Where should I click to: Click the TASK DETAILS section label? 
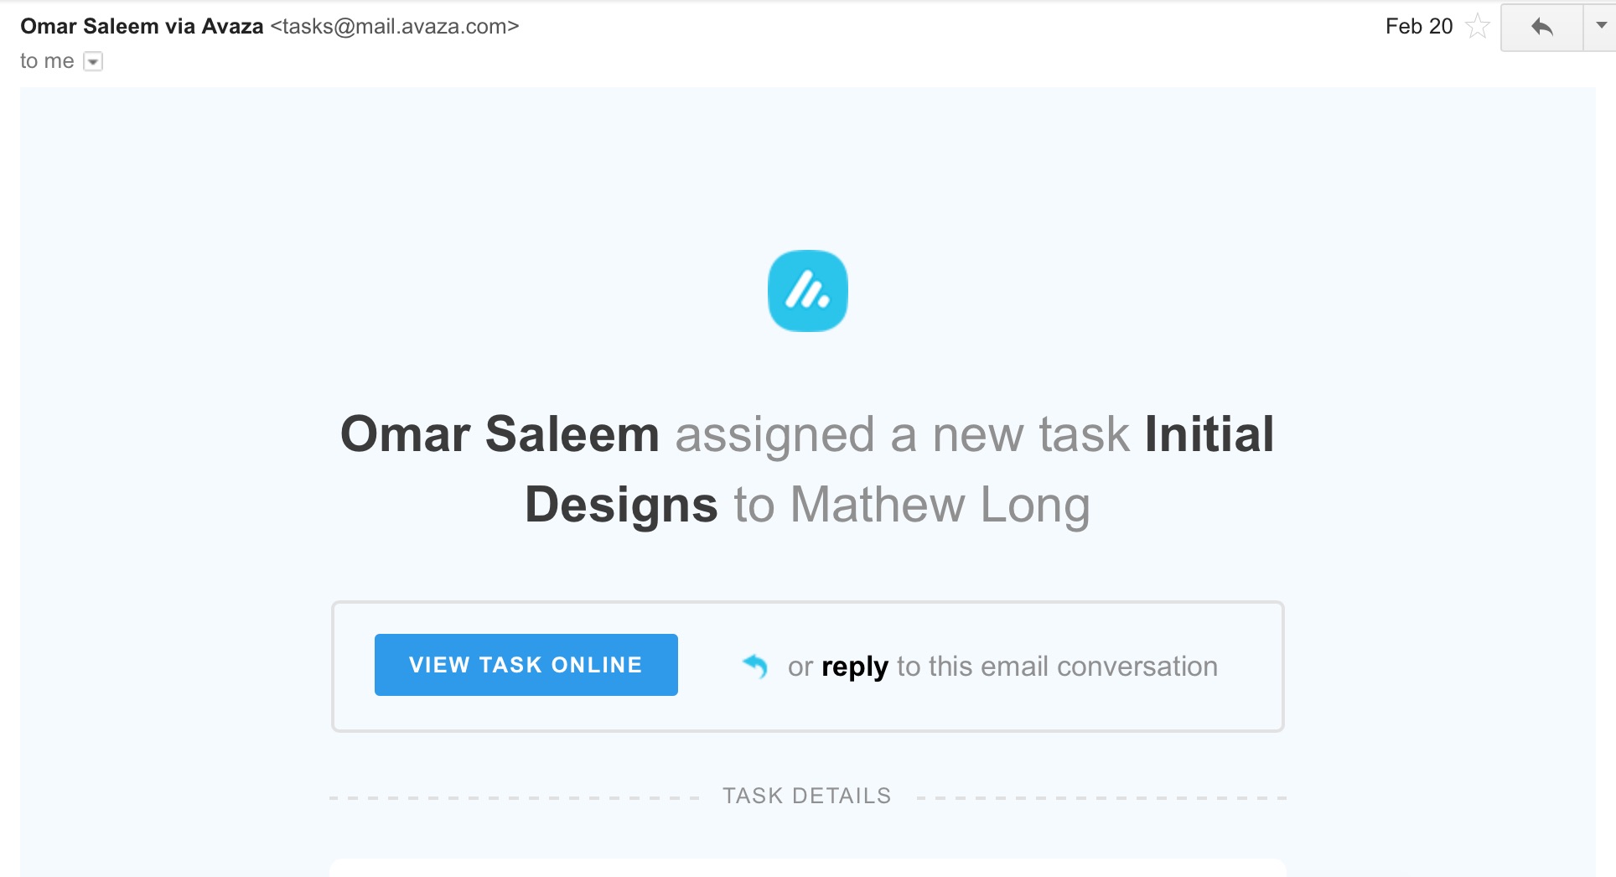(x=807, y=796)
